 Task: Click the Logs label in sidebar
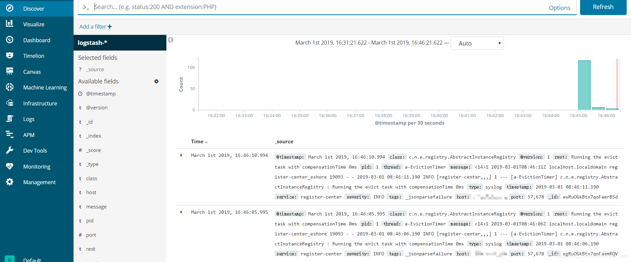29,119
